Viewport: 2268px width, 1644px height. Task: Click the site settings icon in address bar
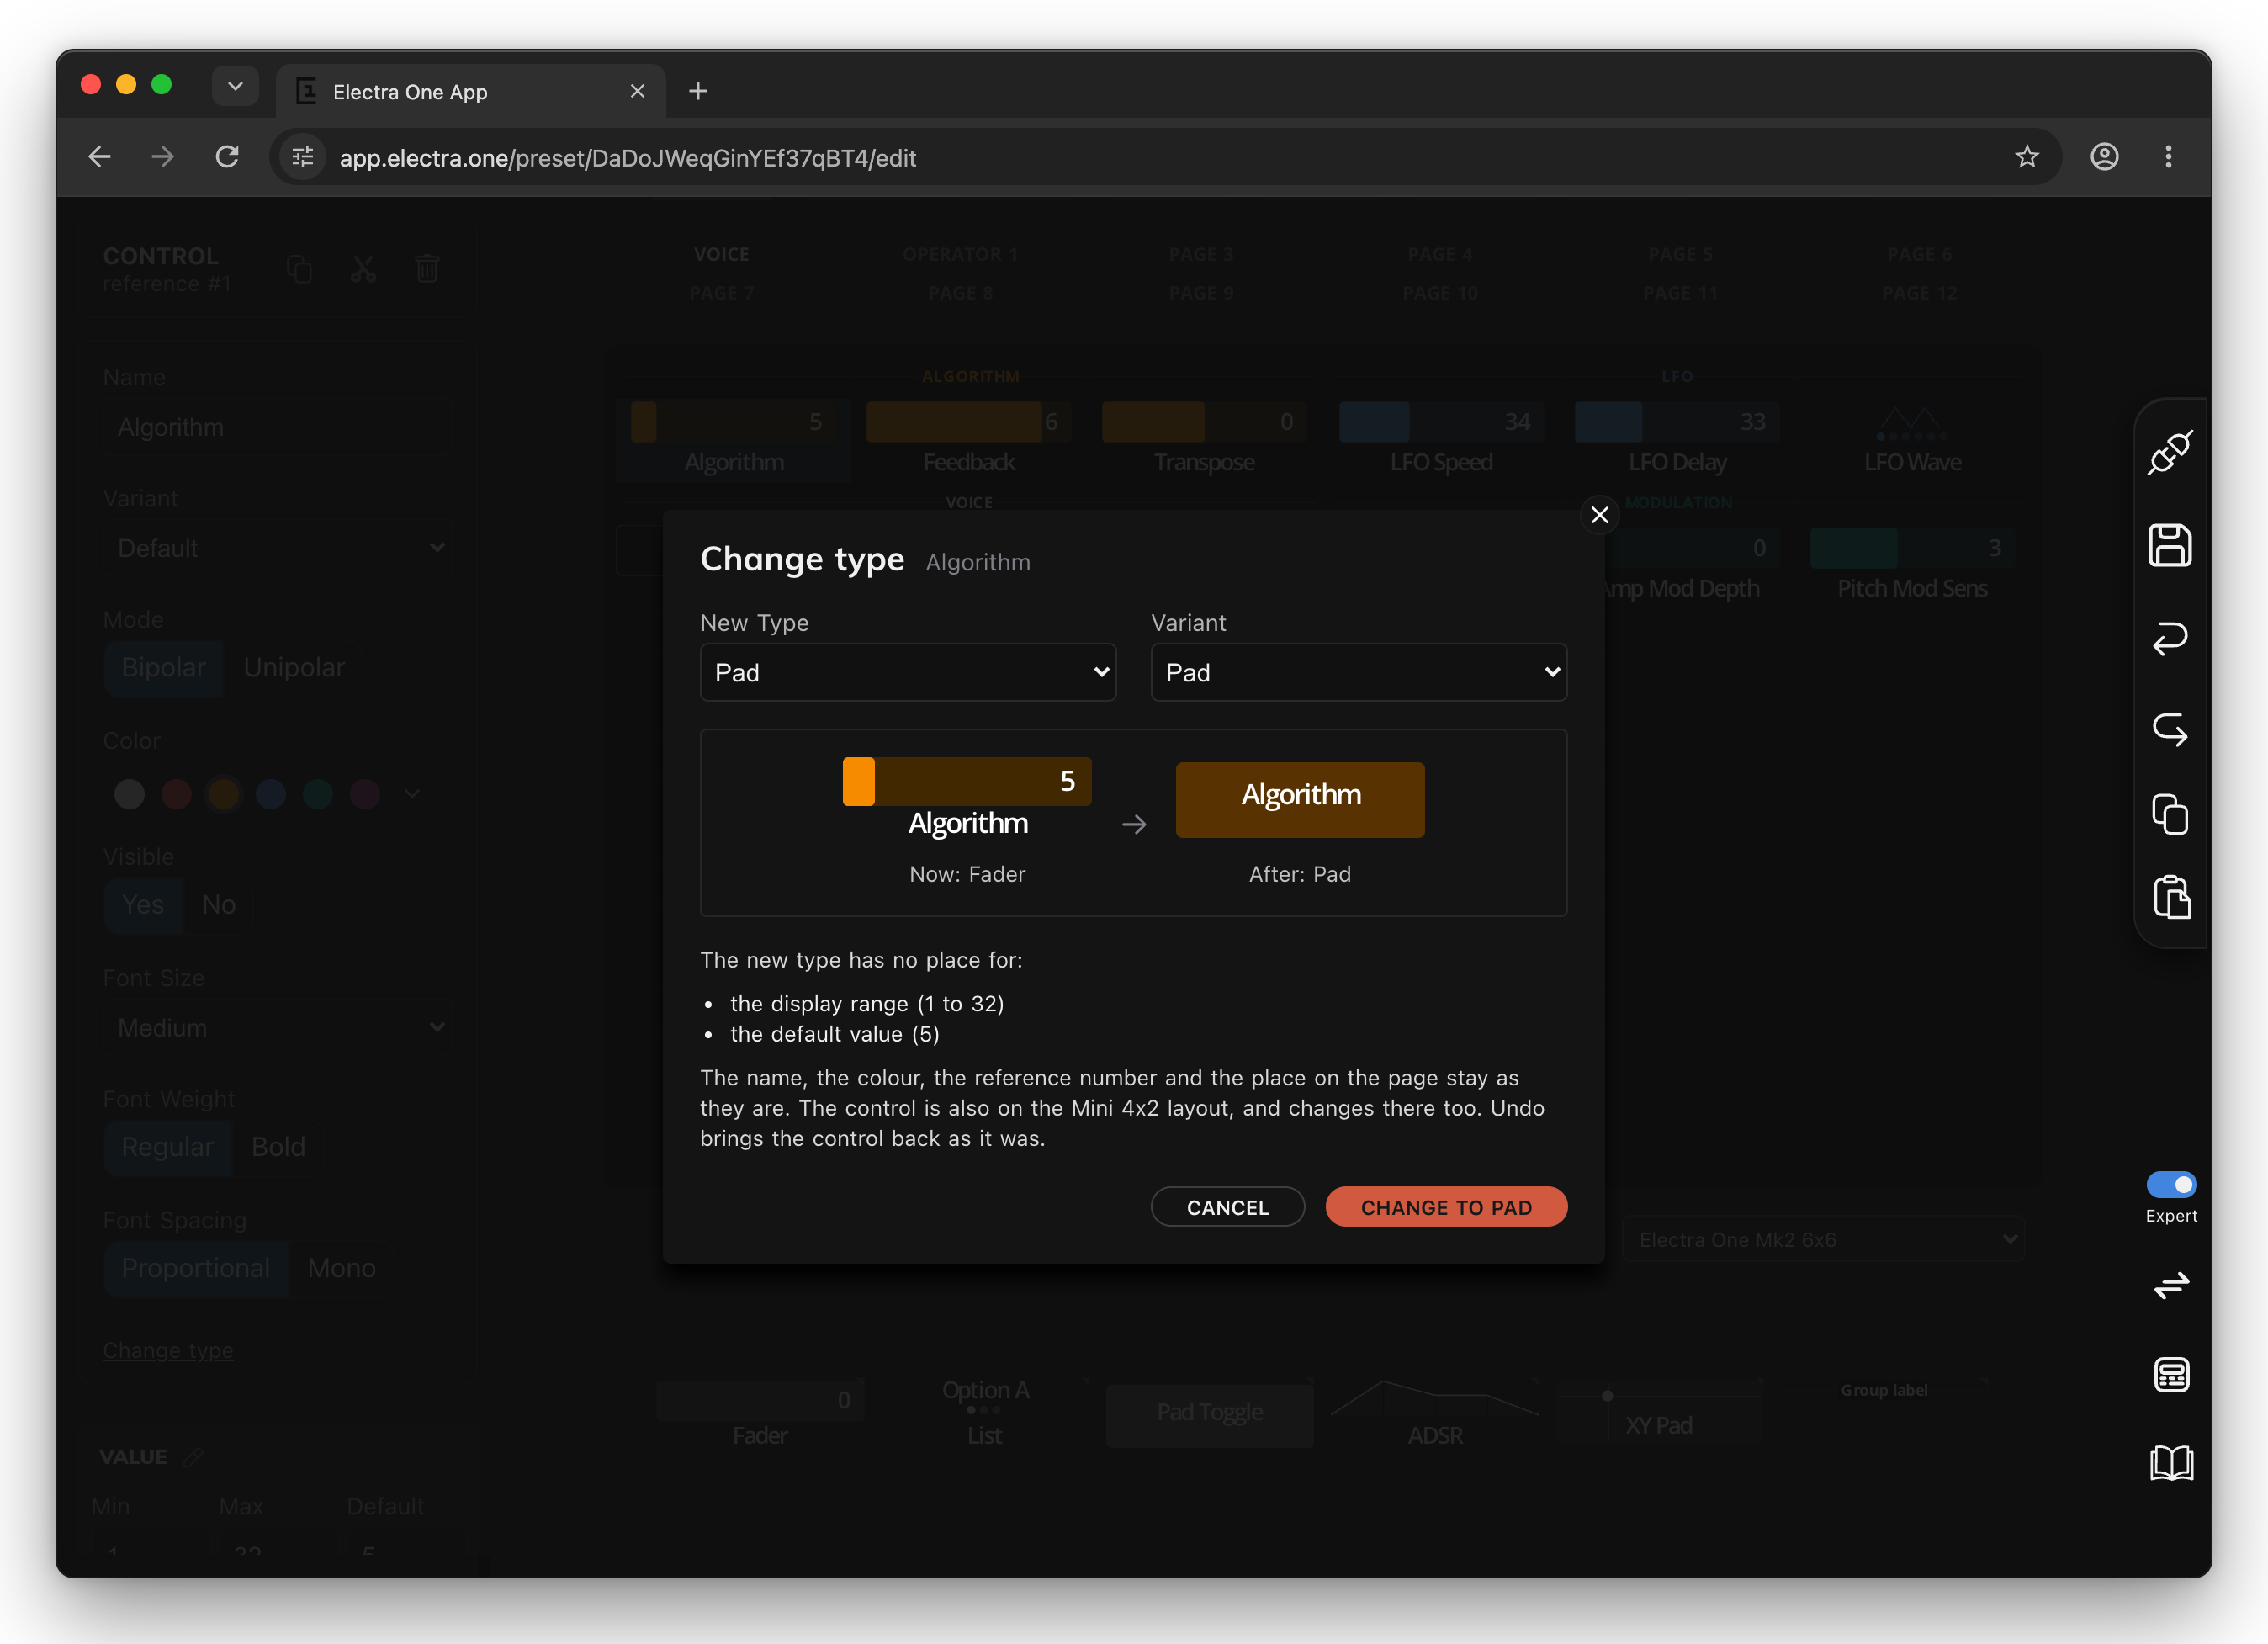pyautogui.click(x=302, y=157)
